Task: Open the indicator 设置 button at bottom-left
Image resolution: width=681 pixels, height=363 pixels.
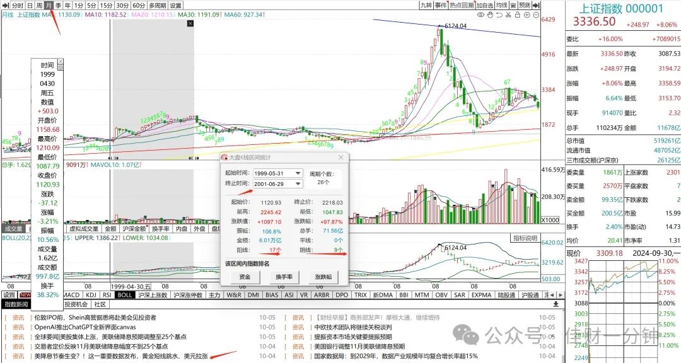Action: (9, 295)
